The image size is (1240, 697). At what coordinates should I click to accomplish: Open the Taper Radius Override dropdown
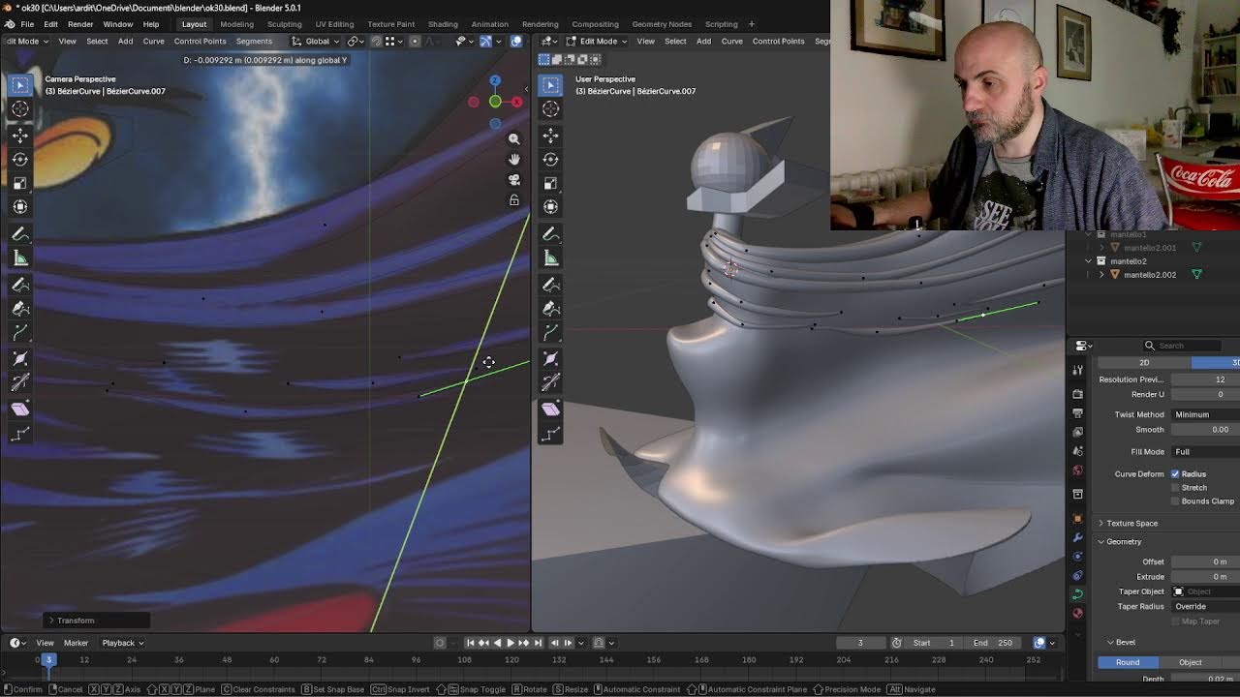pyautogui.click(x=1205, y=607)
